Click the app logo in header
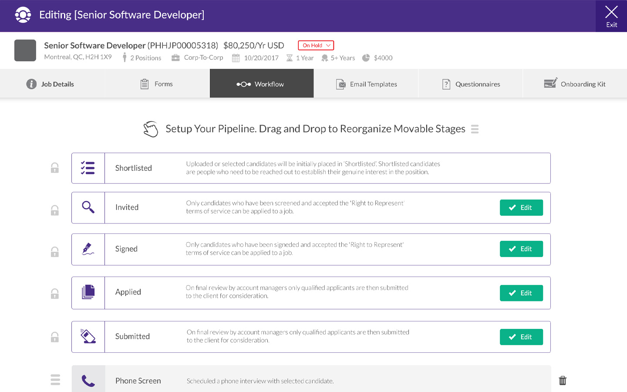 pyautogui.click(x=23, y=15)
